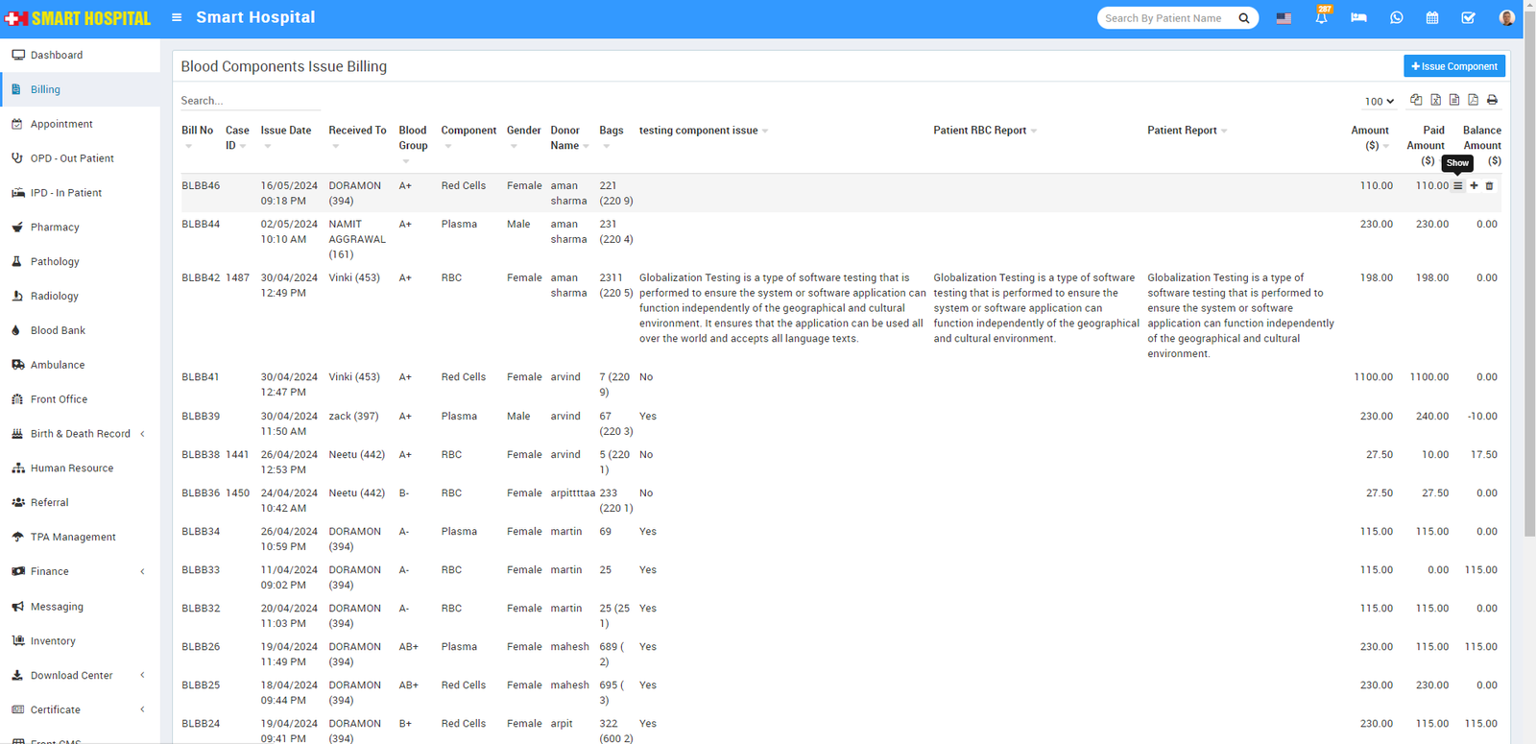1536x744 pixels.
Task: Open the task checklist icon in header
Action: click(x=1468, y=18)
